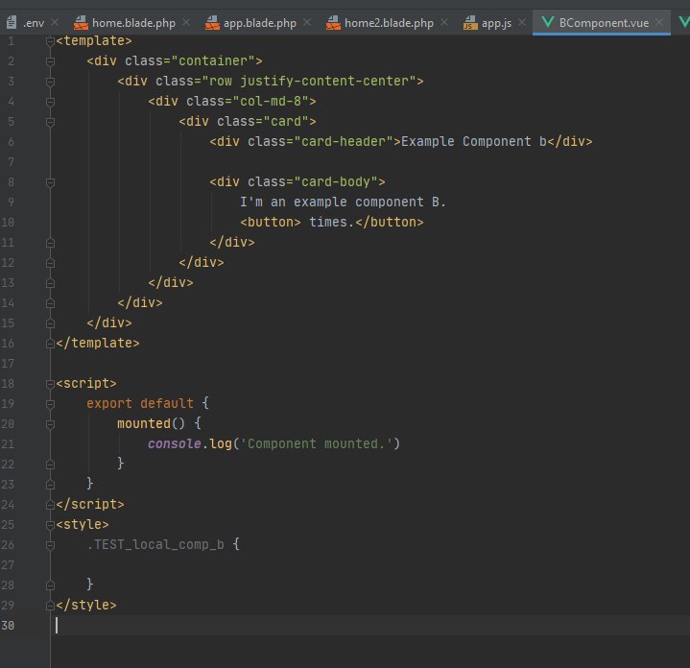
Task: Click the "col-md-8" class value
Action: 271,102
